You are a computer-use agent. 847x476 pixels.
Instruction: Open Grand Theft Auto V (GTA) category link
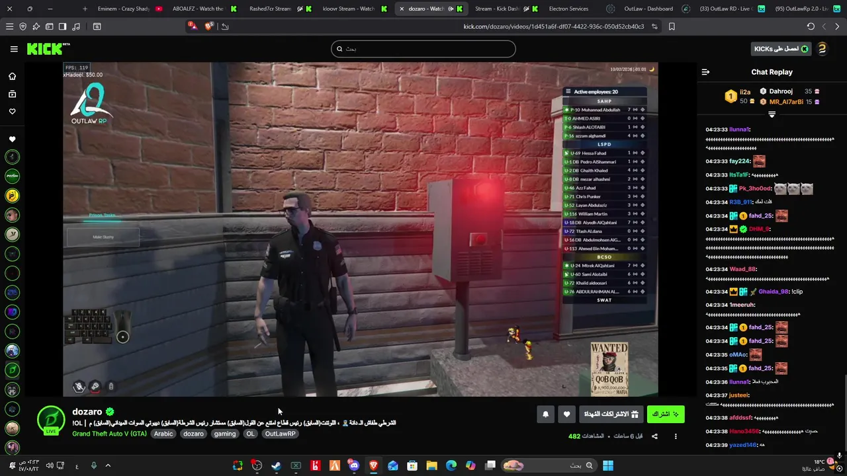click(x=109, y=434)
